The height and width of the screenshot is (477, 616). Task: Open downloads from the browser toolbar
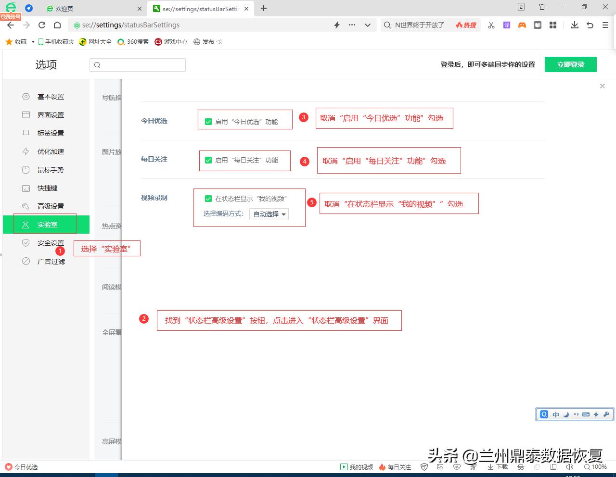(574, 25)
